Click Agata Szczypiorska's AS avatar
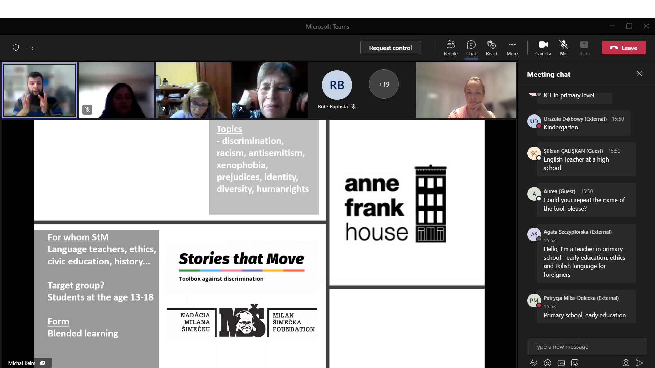Viewport: 655px width, 368px height. point(534,234)
